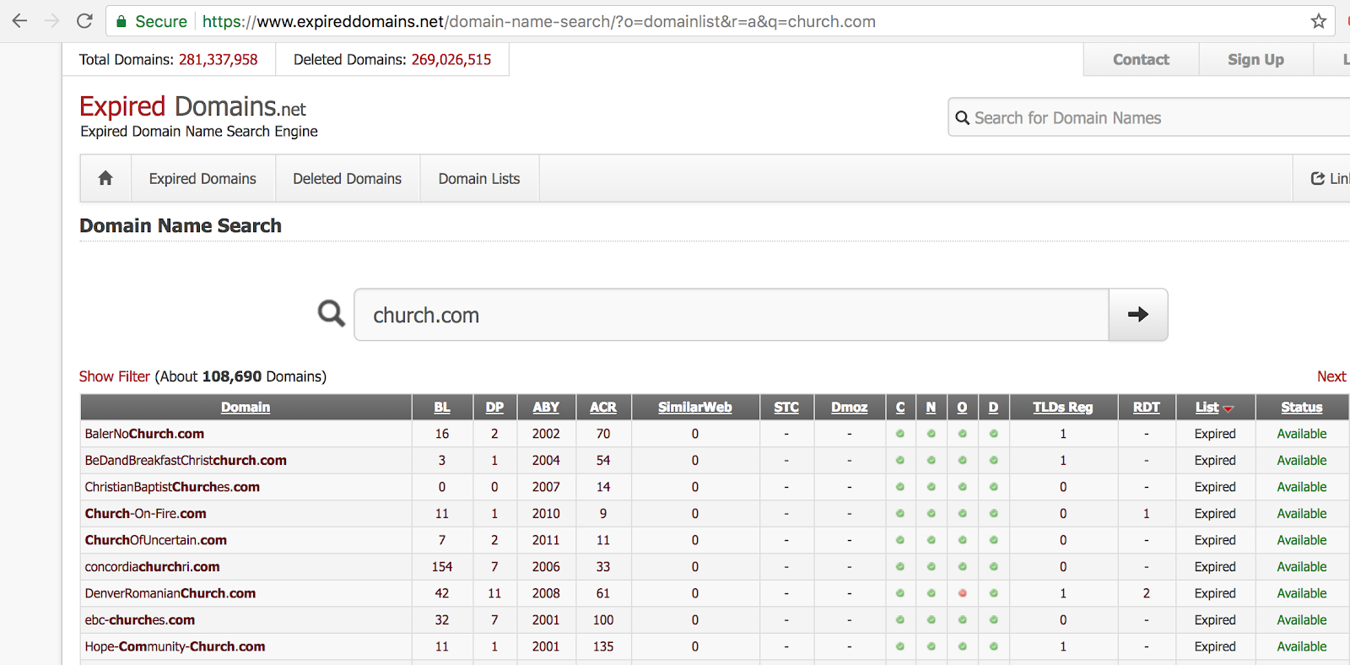
Task: Click the Expired Domains.net logo
Action: [x=192, y=107]
